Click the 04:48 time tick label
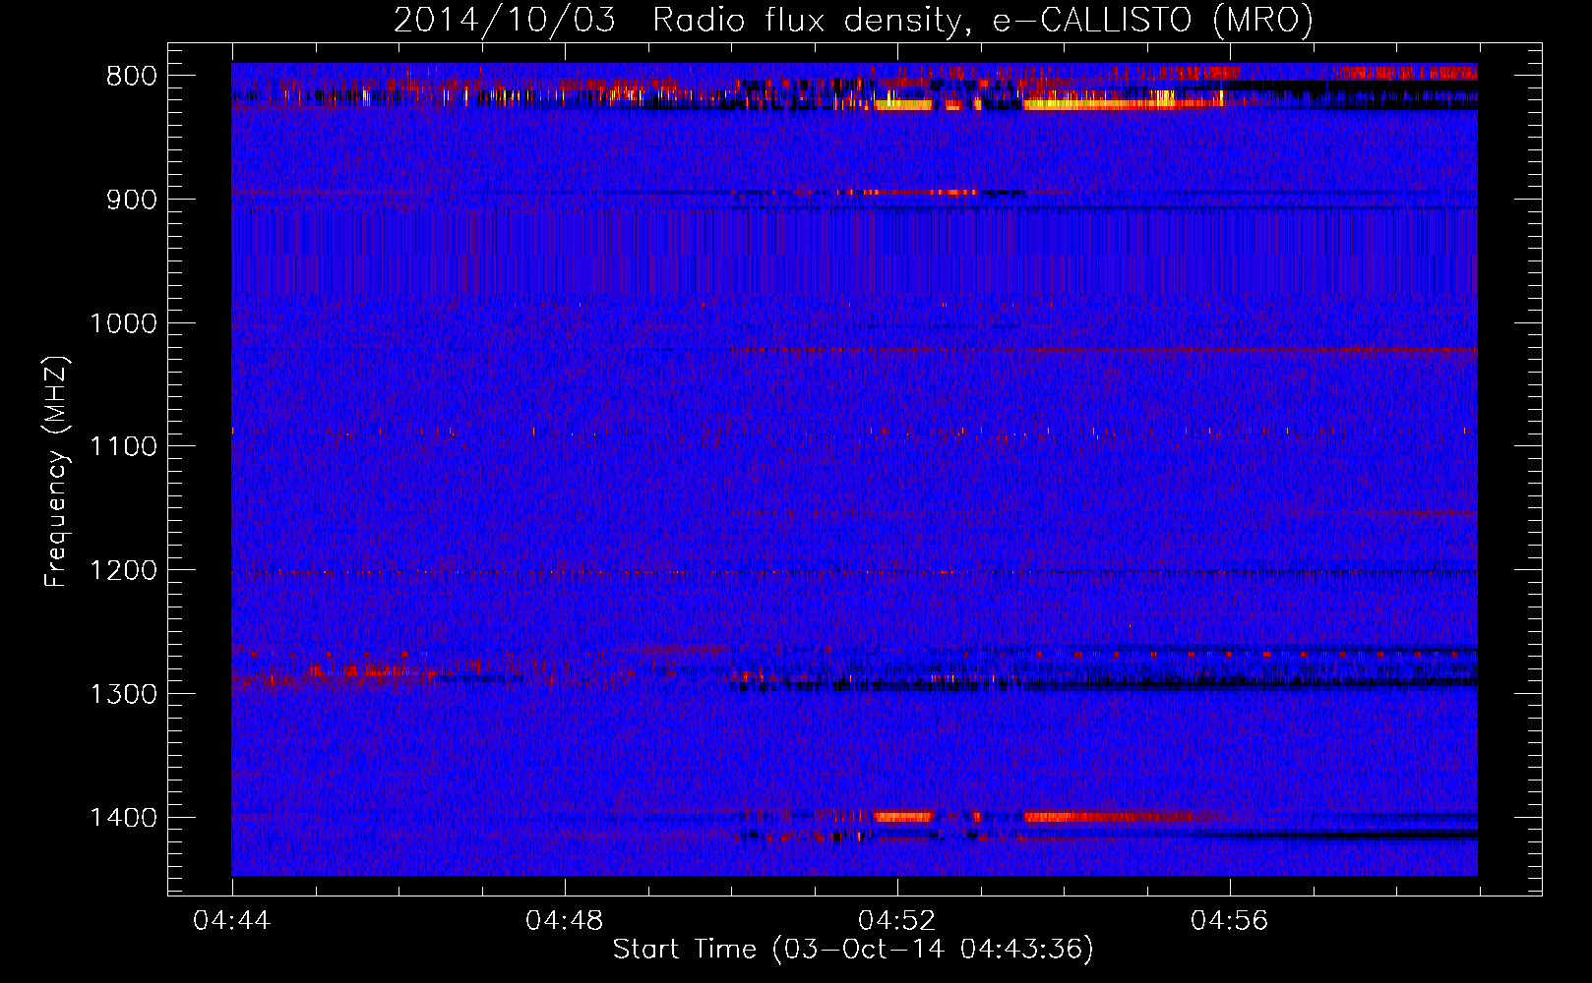The image size is (1592, 983). [565, 921]
